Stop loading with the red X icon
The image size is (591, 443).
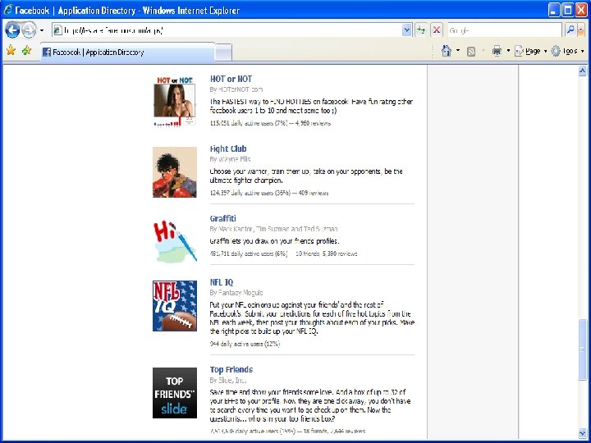tap(437, 30)
